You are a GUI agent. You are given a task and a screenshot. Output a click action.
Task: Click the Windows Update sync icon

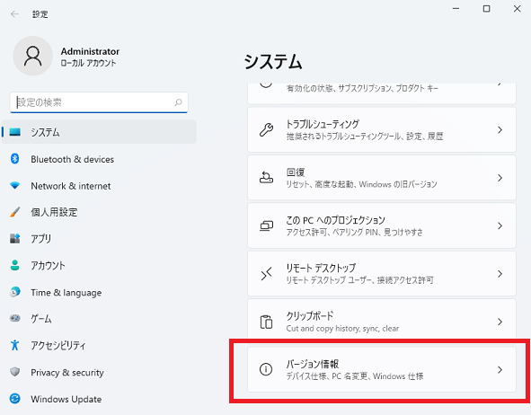15,399
